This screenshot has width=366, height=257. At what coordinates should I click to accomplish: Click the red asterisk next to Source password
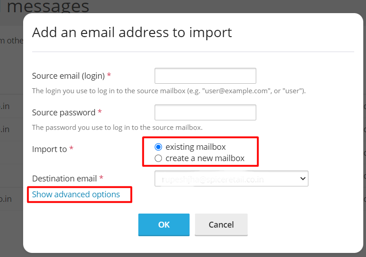(100, 111)
